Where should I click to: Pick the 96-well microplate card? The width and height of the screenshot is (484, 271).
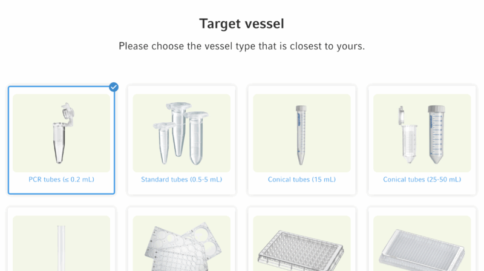click(302, 239)
